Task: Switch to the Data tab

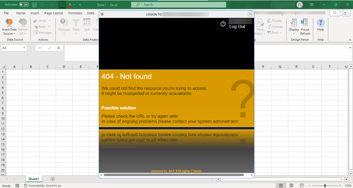Action: [x=91, y=13]
